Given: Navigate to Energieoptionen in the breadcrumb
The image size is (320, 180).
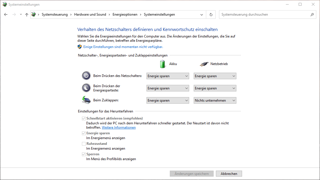Looking at the screenshot, I should point(125,14).
